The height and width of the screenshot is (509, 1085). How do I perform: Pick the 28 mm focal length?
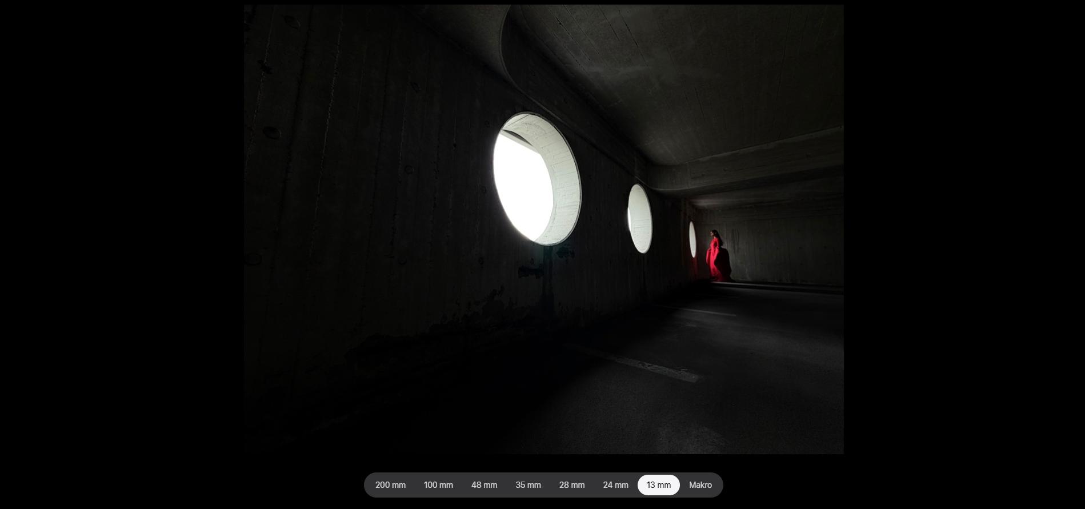tap(571, 485)
